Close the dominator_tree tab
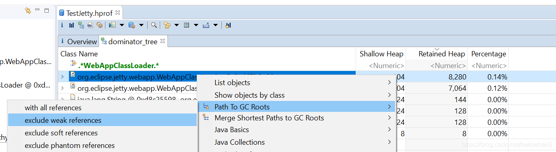Viewport: 556px width, 152px height. 162,41
